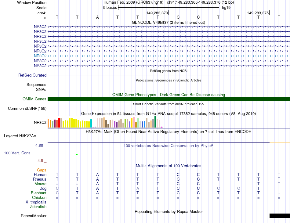This screenshot has width=290, height=223.
Task: Open the GTEx Gene Expression track title
Action: click(x=169, y=113)
